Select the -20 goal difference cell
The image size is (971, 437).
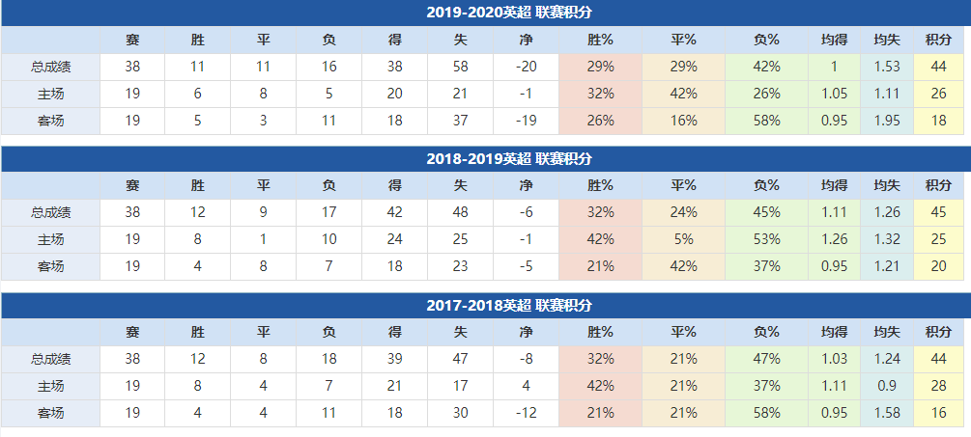coord(526,67)
